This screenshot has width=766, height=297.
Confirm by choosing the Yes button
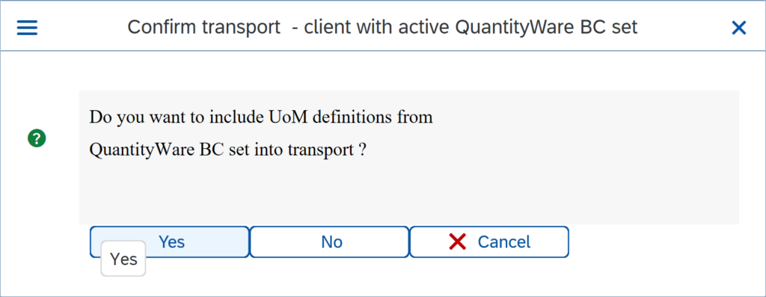170,242
